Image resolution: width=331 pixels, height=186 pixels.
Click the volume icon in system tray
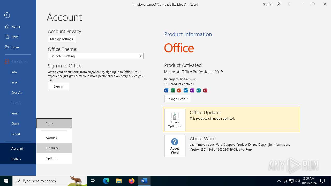298,181
